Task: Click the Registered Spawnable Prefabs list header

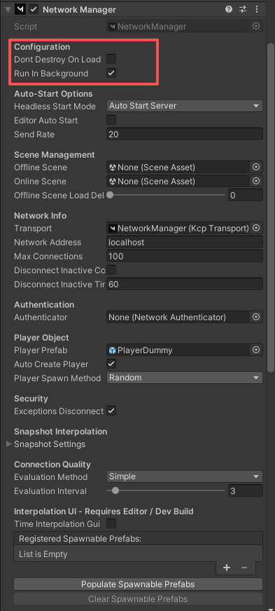Action: point(138,539)
